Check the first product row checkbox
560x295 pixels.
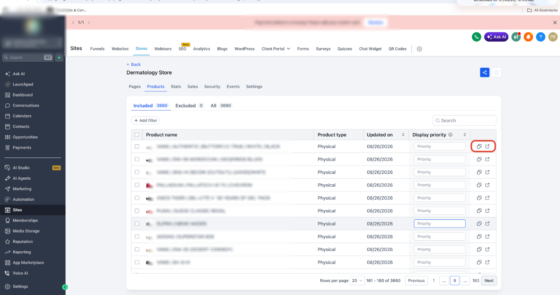pyautogui.click(x=137, y=146)
